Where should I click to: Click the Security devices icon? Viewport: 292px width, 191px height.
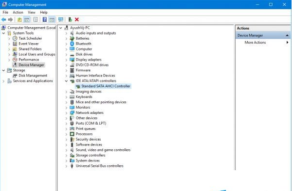[72, 139]
